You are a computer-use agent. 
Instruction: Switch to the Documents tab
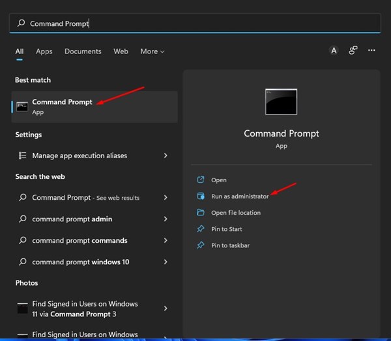tap(83, 51)
